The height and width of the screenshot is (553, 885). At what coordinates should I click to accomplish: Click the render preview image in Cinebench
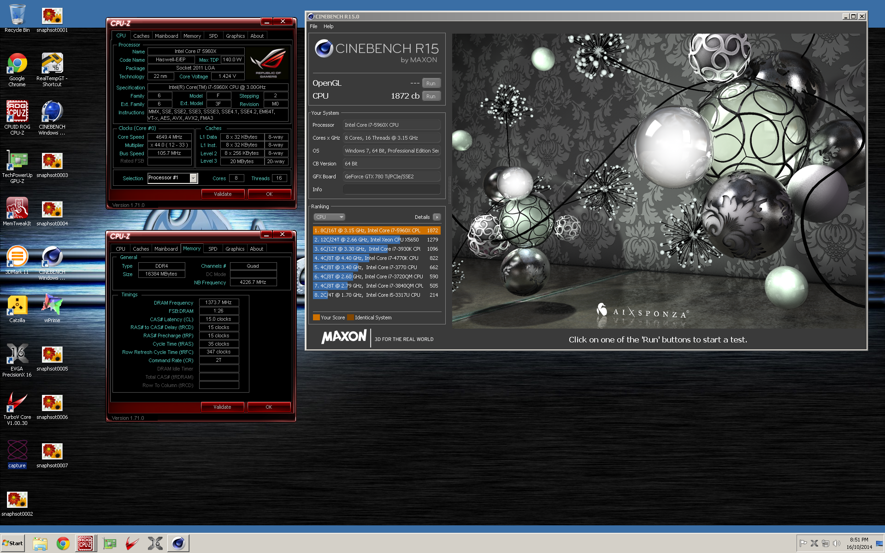click(x=659, y=181)
